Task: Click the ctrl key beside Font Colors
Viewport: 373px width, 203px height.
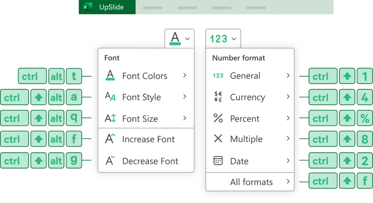Action: [x=32, y=76]
